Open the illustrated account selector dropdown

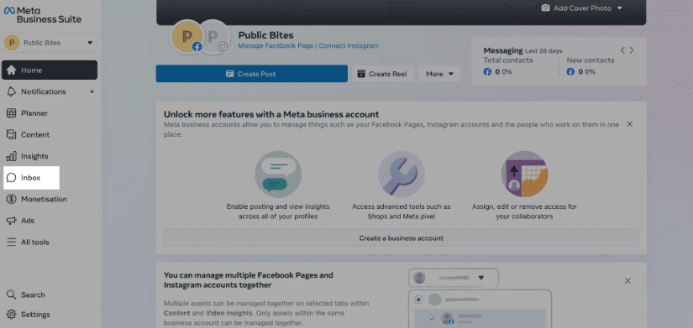click(454, 278)
